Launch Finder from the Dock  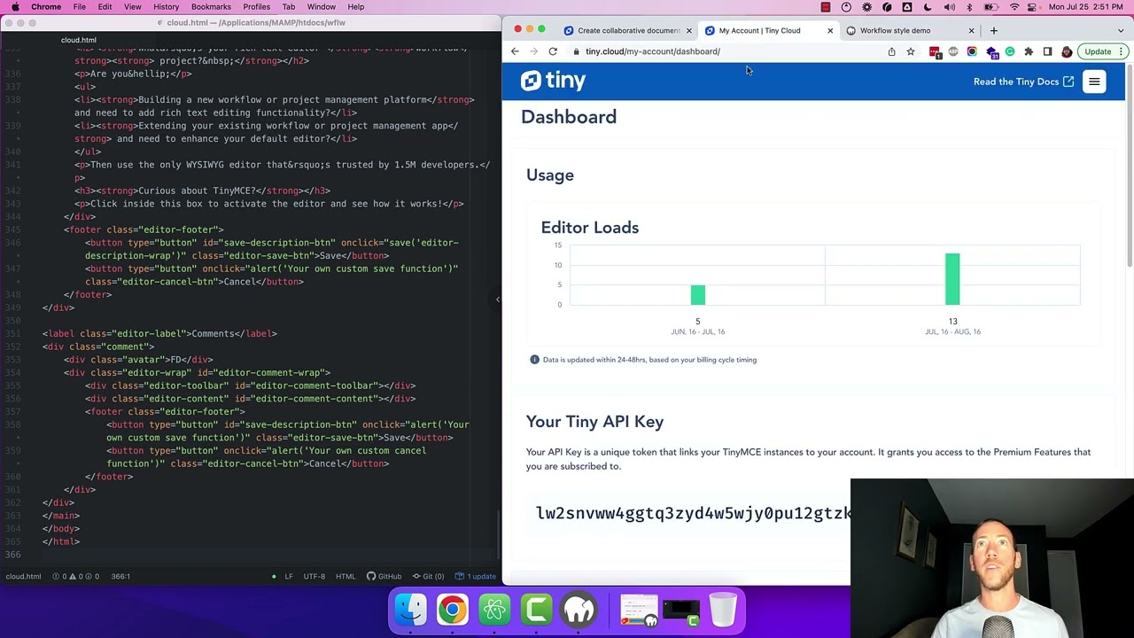tap(410, 610)
